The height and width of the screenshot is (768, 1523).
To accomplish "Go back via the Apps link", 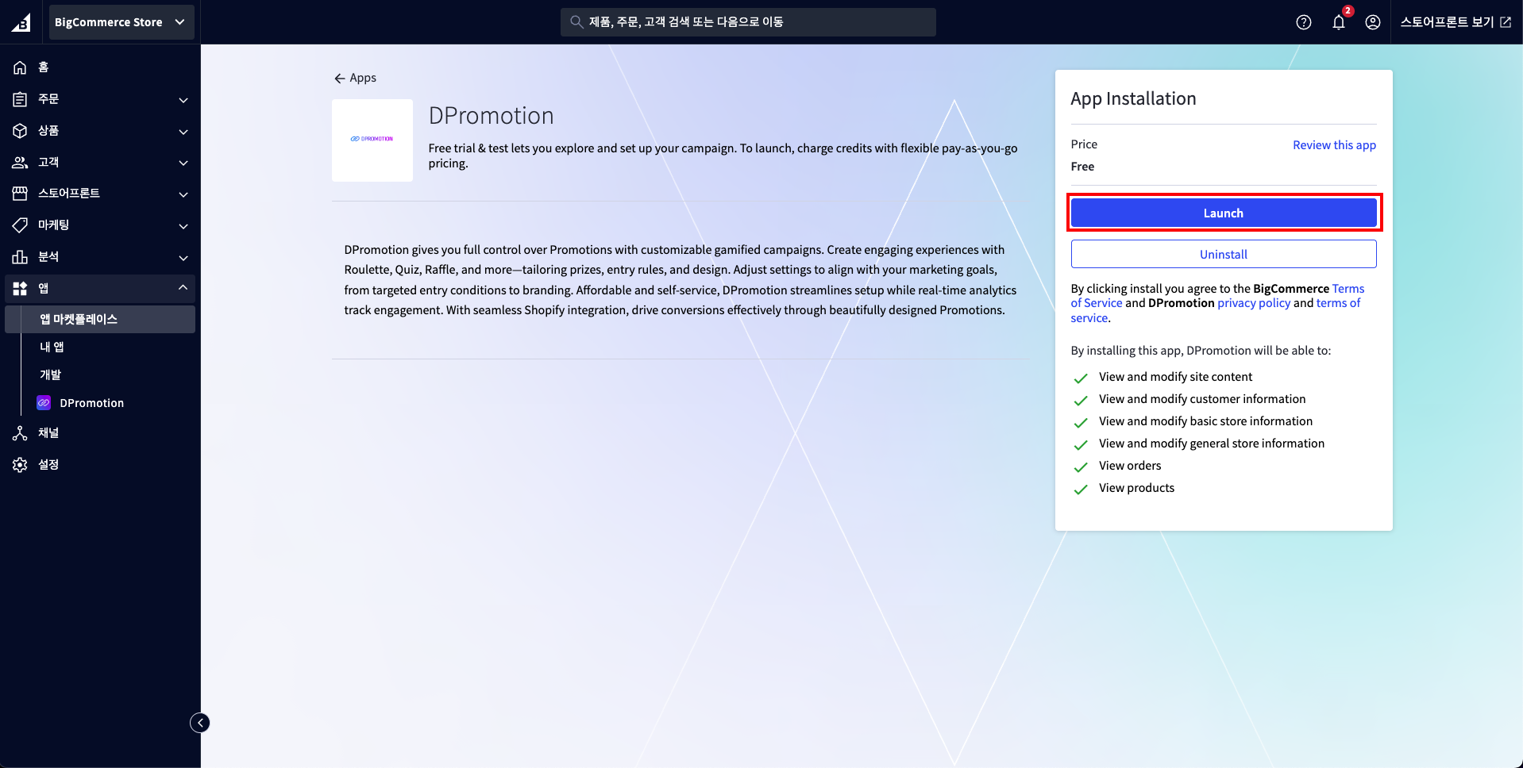I will [x=363, y=78].
